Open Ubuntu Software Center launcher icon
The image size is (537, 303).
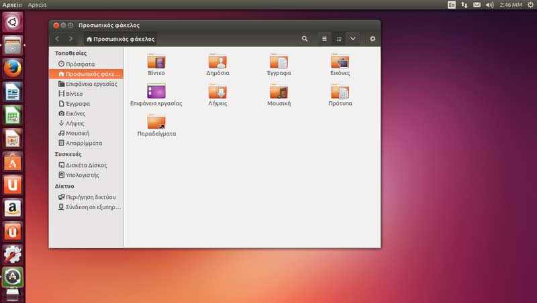[13, 162]
